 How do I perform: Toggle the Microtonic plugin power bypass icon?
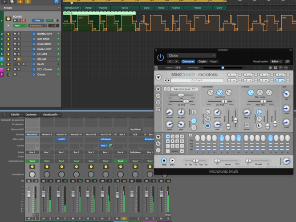160,57
